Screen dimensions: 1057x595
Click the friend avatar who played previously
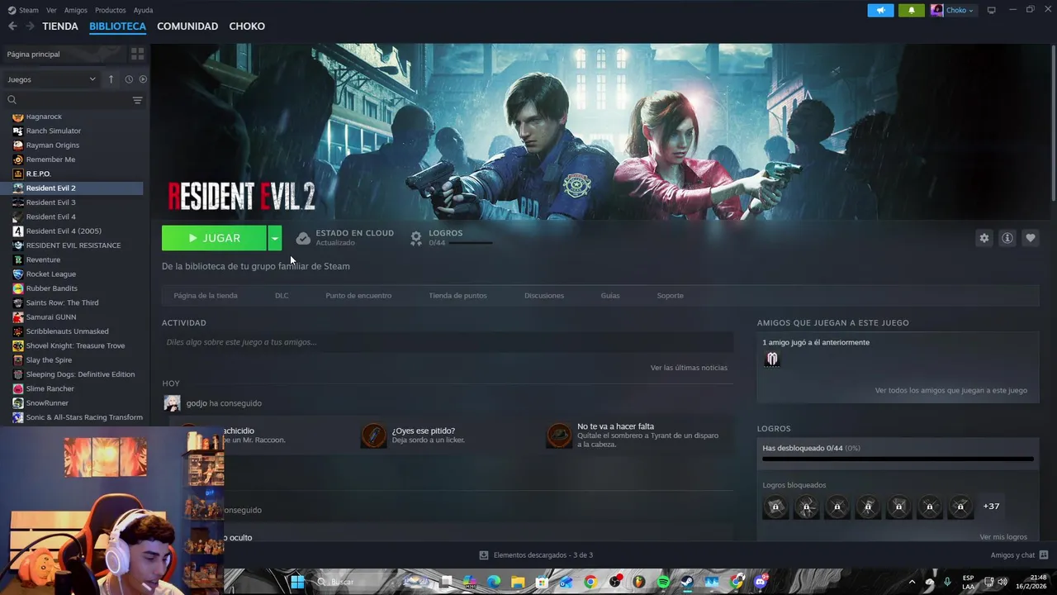(x=772, y=359)
